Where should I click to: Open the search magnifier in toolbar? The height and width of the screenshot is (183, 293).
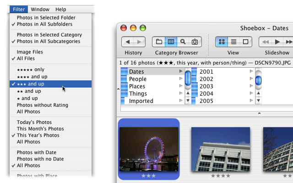coord(183,42)
